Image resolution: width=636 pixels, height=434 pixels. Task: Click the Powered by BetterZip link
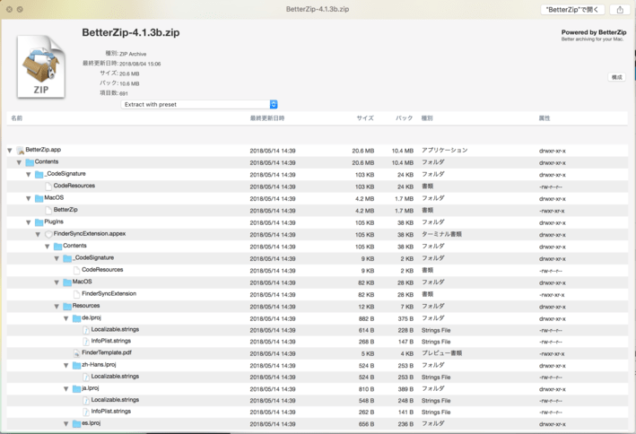[593, 32]
